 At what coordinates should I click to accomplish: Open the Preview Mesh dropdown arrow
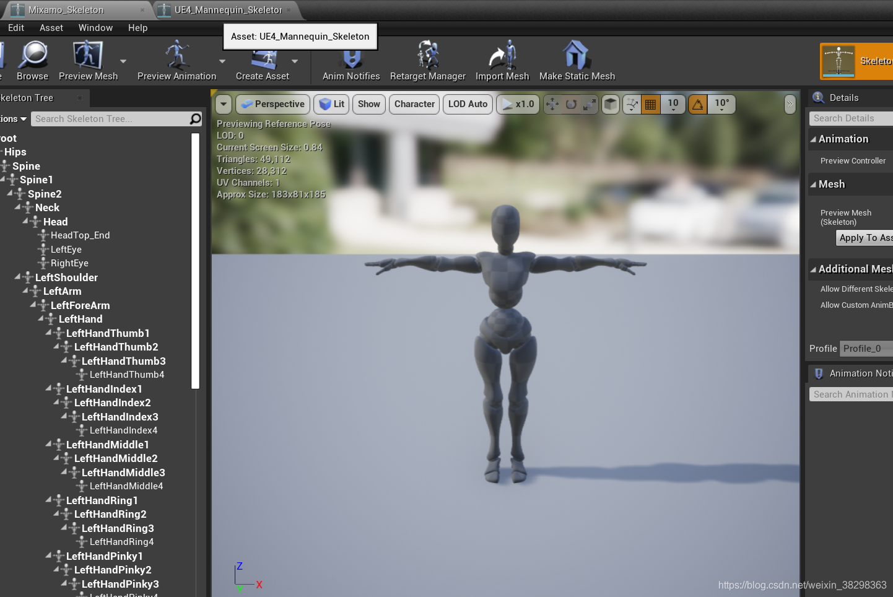click(x=123, y=61)
